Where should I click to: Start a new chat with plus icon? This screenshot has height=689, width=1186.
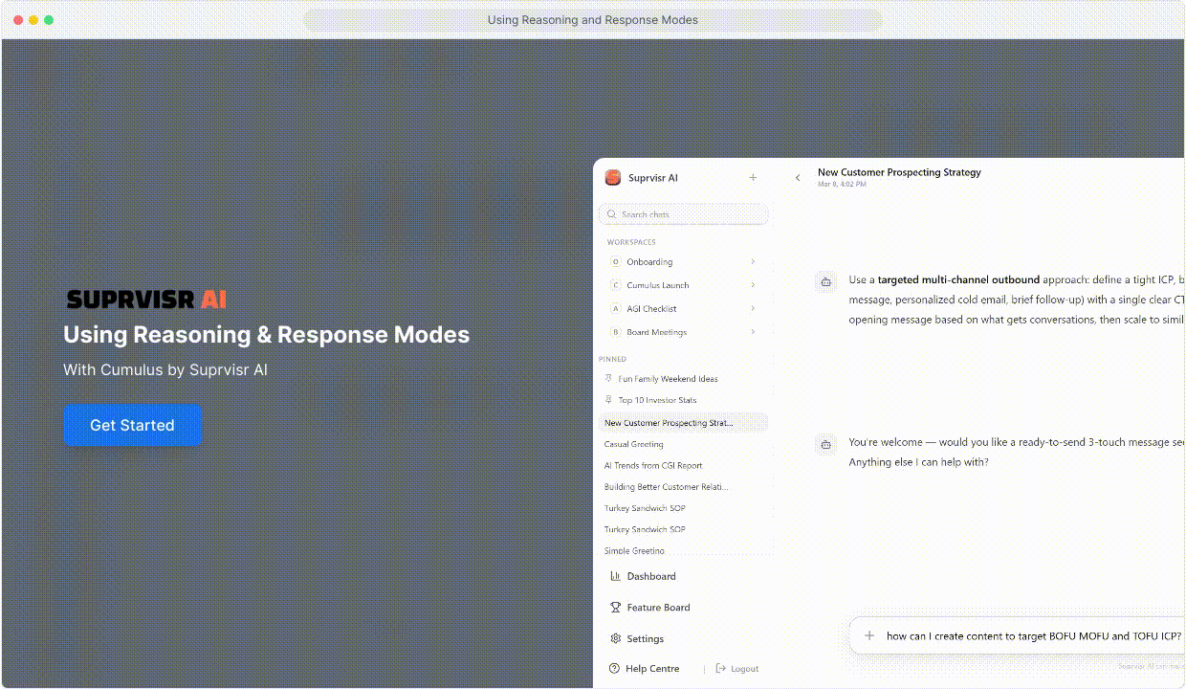point(753,178)
